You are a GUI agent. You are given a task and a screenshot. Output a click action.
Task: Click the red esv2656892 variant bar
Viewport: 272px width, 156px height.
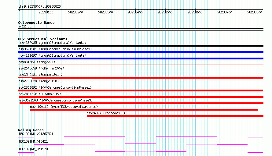(x=141, y=90)
